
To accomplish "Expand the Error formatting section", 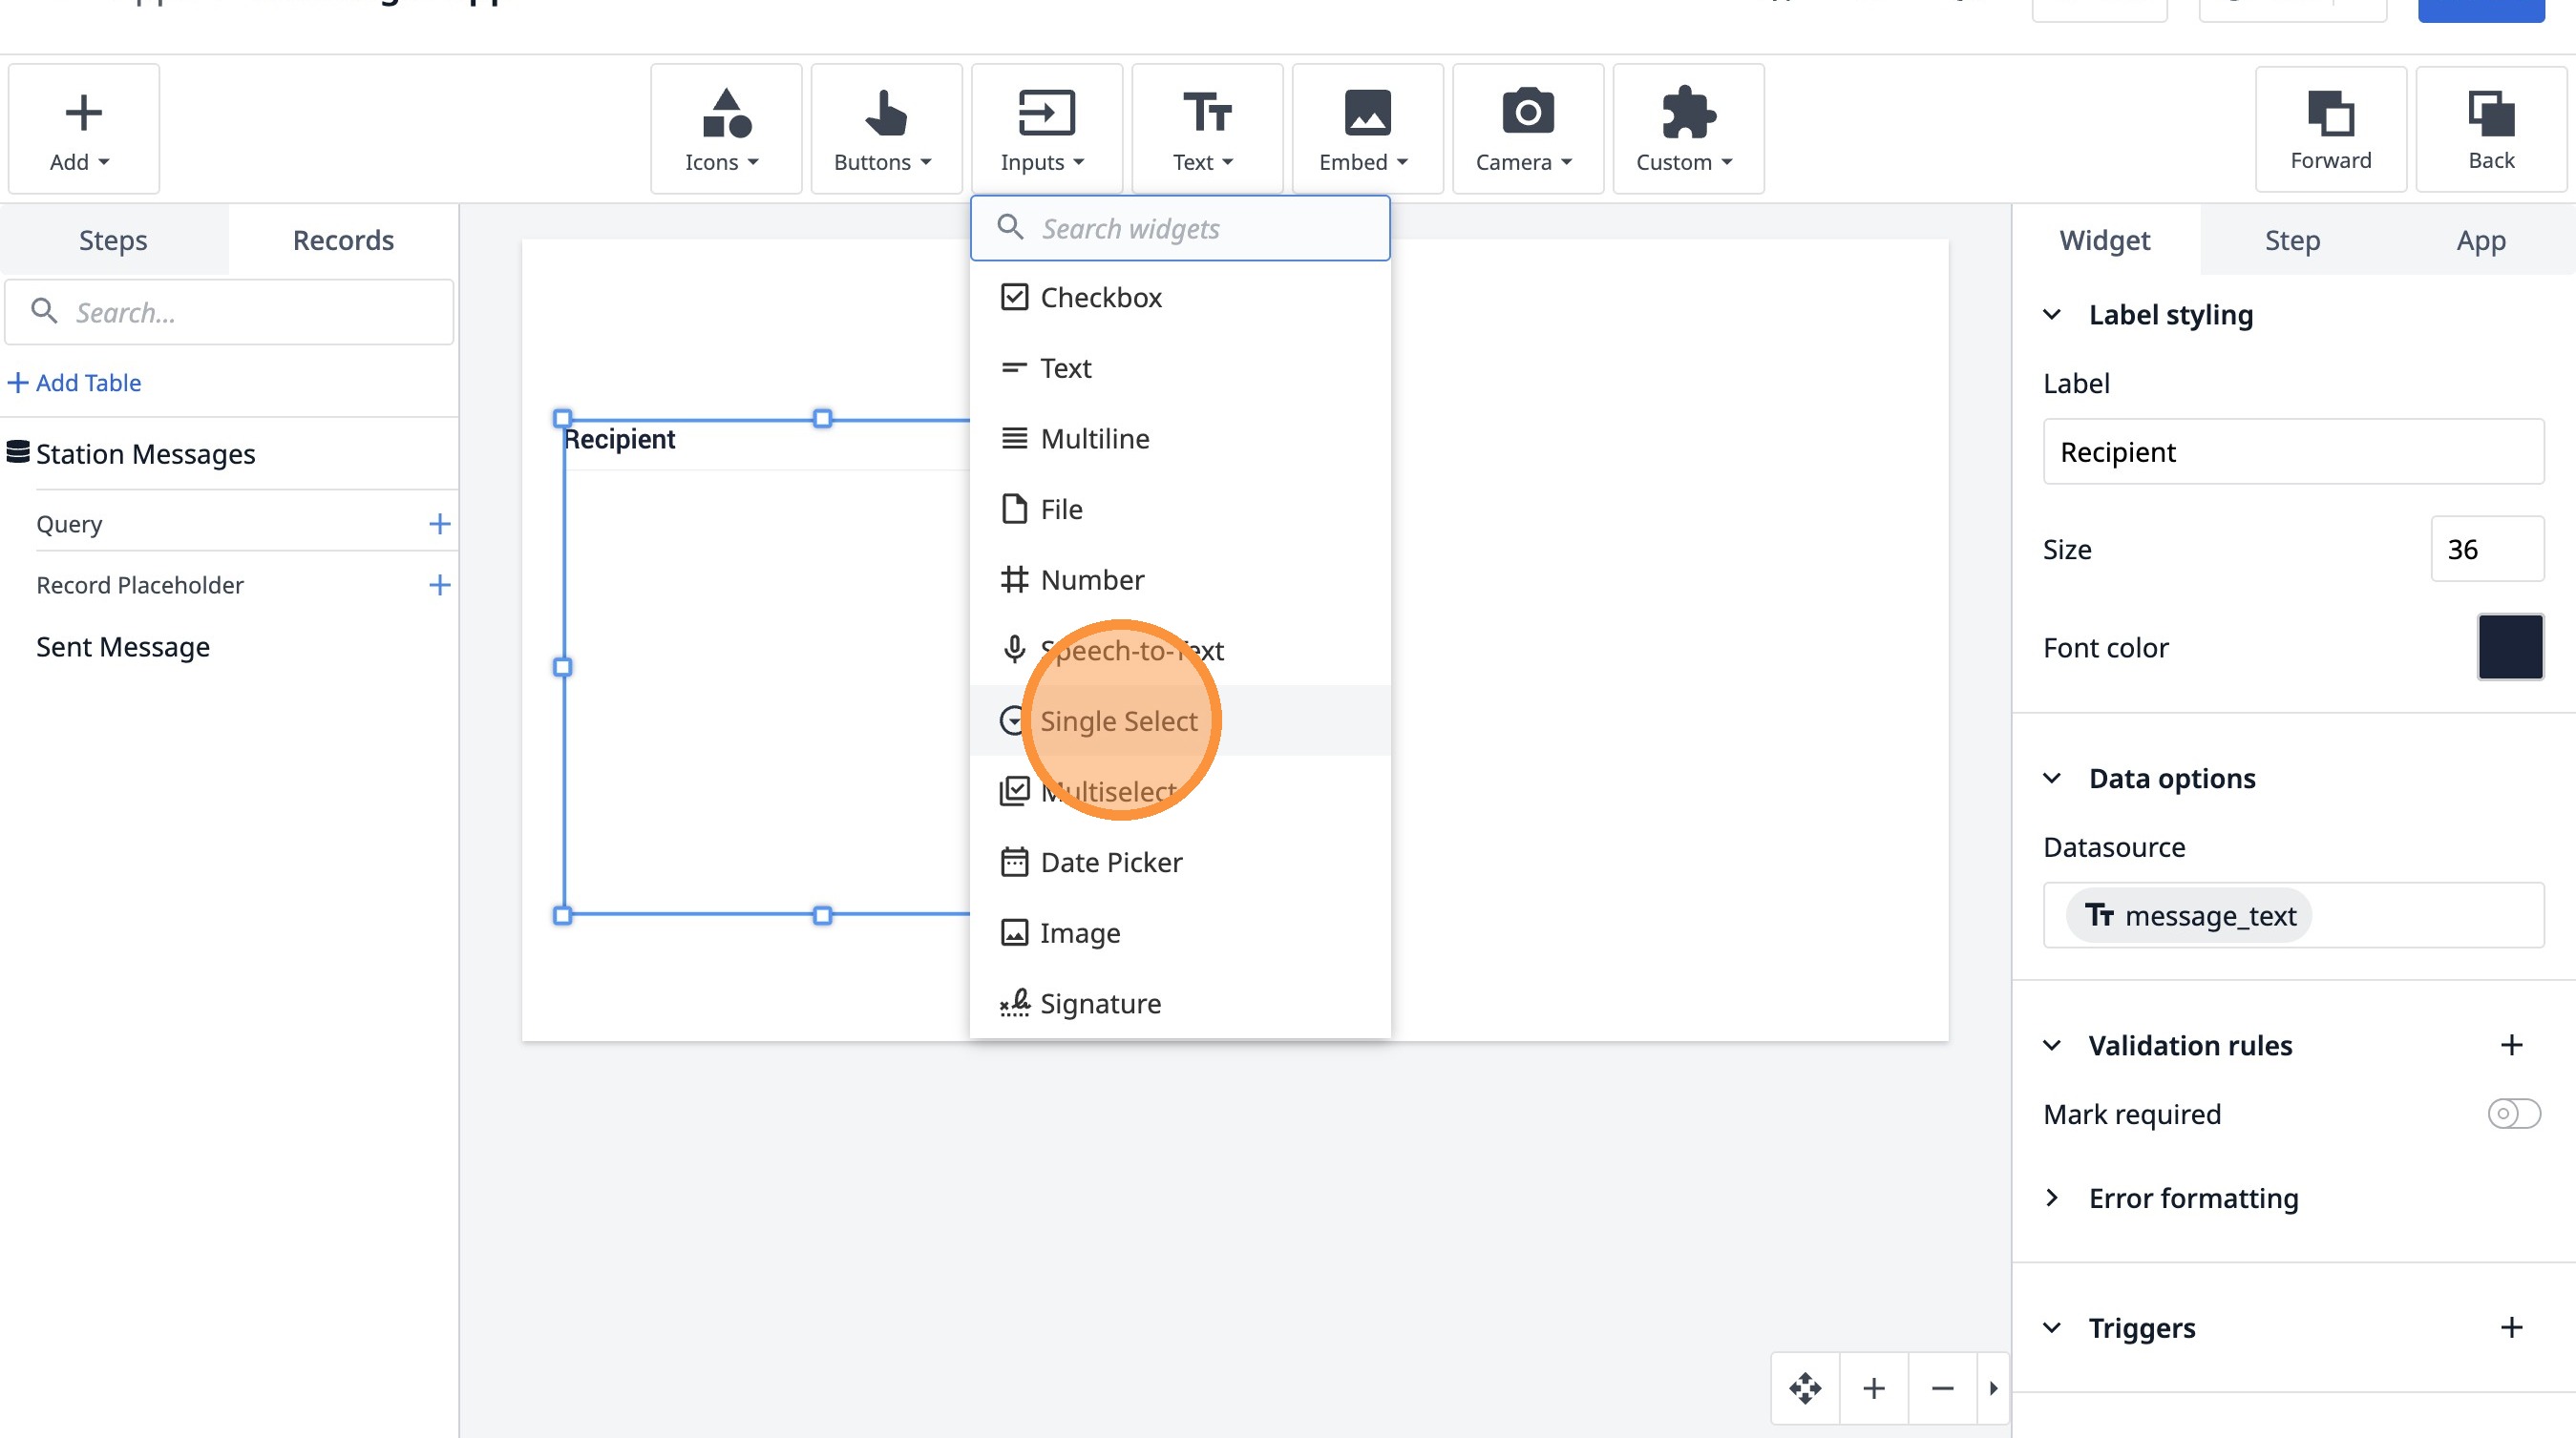I will click(2052, 1198).
